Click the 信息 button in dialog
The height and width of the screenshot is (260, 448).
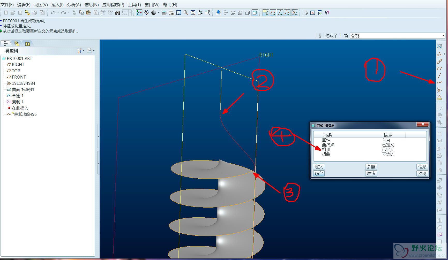click(x=422, y=167)
